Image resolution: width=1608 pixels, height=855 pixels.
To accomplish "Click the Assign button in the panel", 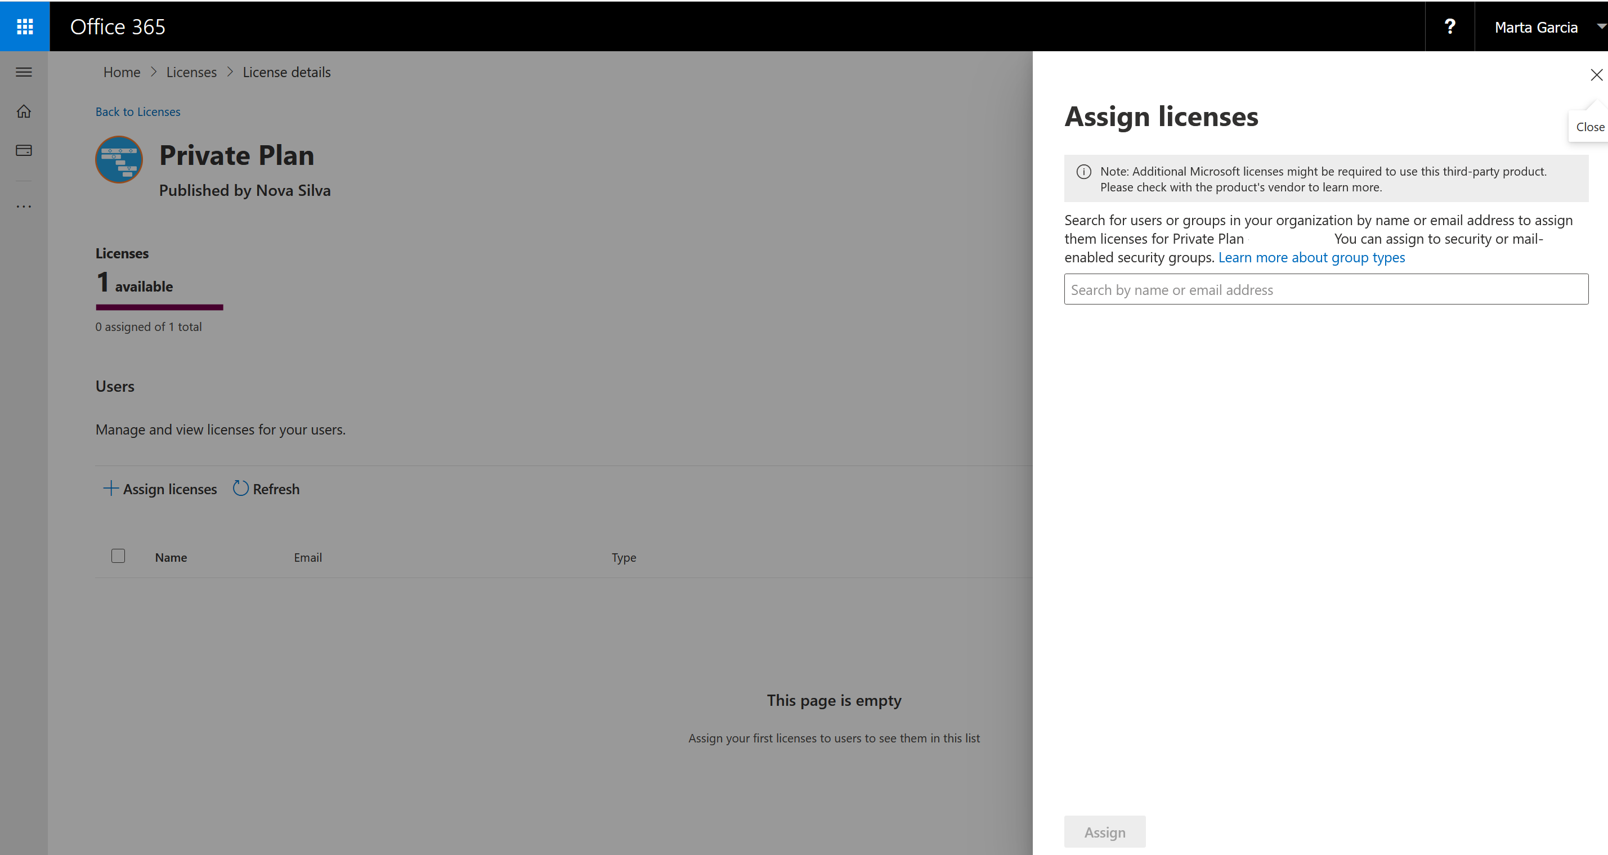I will coord(1105,832).
